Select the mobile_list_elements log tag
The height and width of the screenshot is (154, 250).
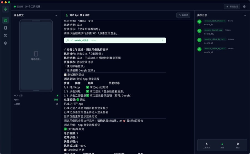coord(215,21)
